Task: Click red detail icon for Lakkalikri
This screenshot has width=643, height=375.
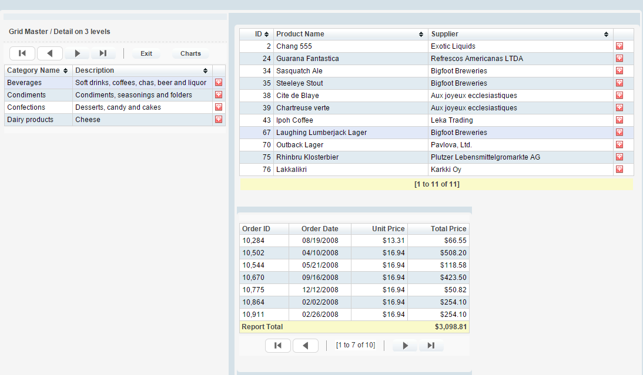Action: [x=619, y=170]
